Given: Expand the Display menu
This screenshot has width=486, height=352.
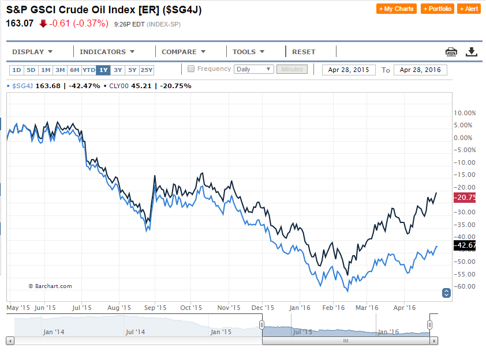Looking at the screenshot, I should click(32, 52).
